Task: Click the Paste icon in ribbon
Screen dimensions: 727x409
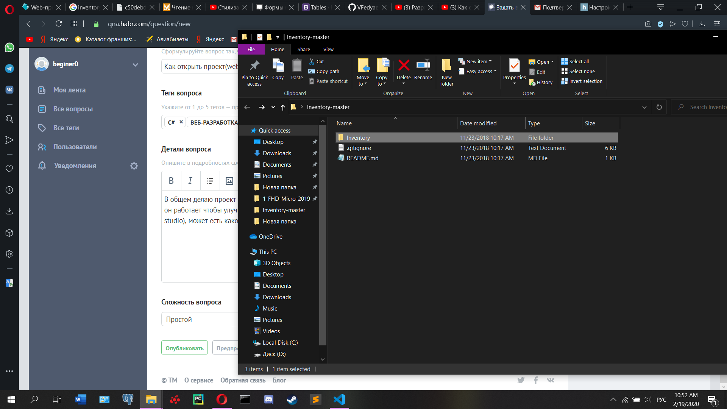Action: [297, 70]
